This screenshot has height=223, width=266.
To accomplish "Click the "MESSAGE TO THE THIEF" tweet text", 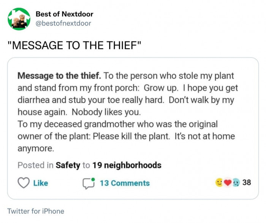I will point(74,45).
